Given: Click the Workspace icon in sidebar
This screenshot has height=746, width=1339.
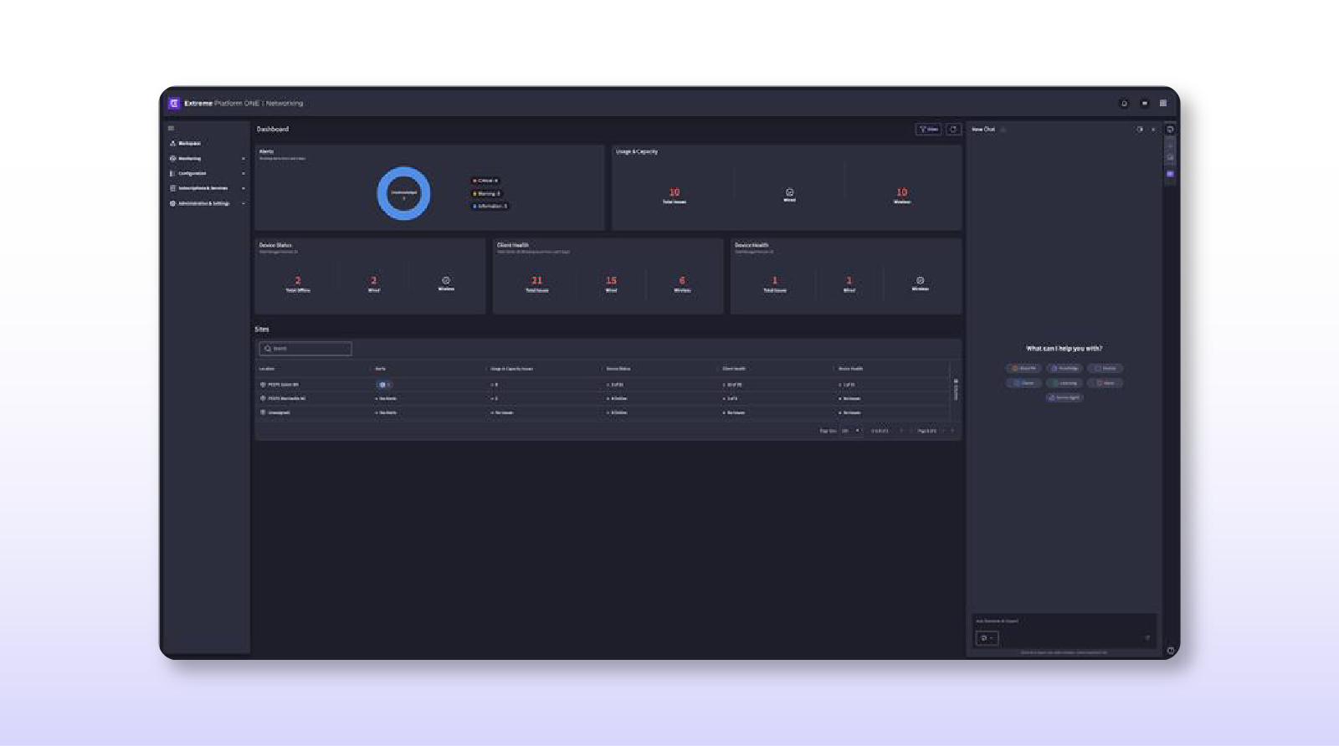Looking at the screenshot, I should [x=173, y=143].
